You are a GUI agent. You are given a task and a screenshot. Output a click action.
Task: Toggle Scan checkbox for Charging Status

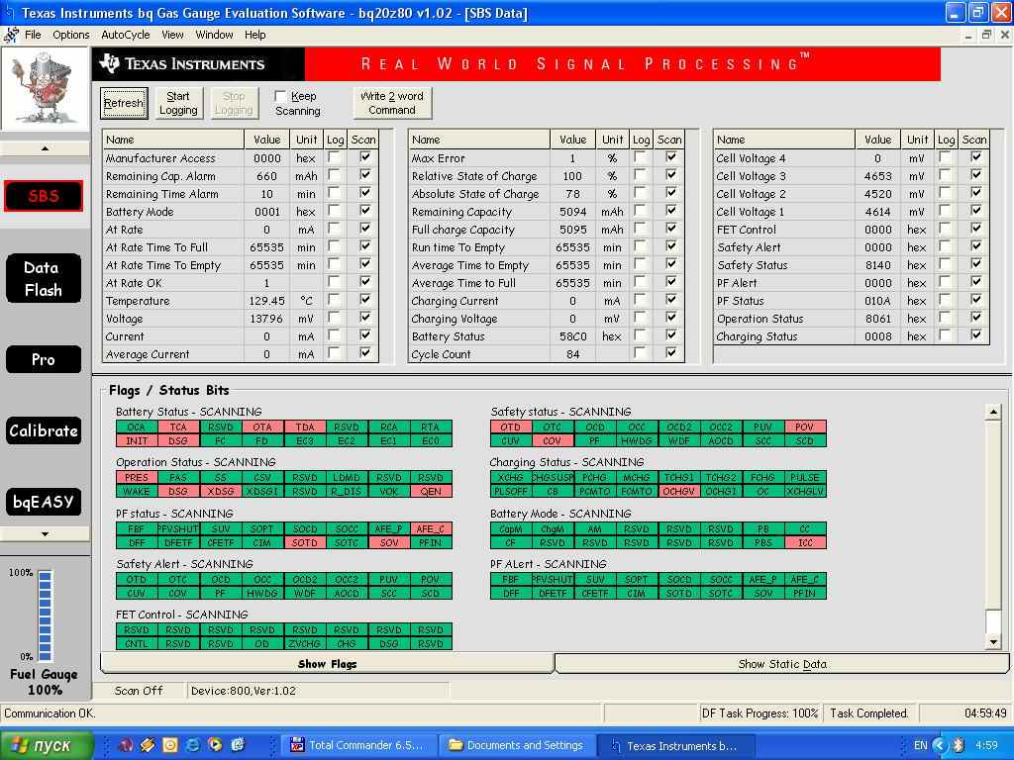(x=975, y=335)
